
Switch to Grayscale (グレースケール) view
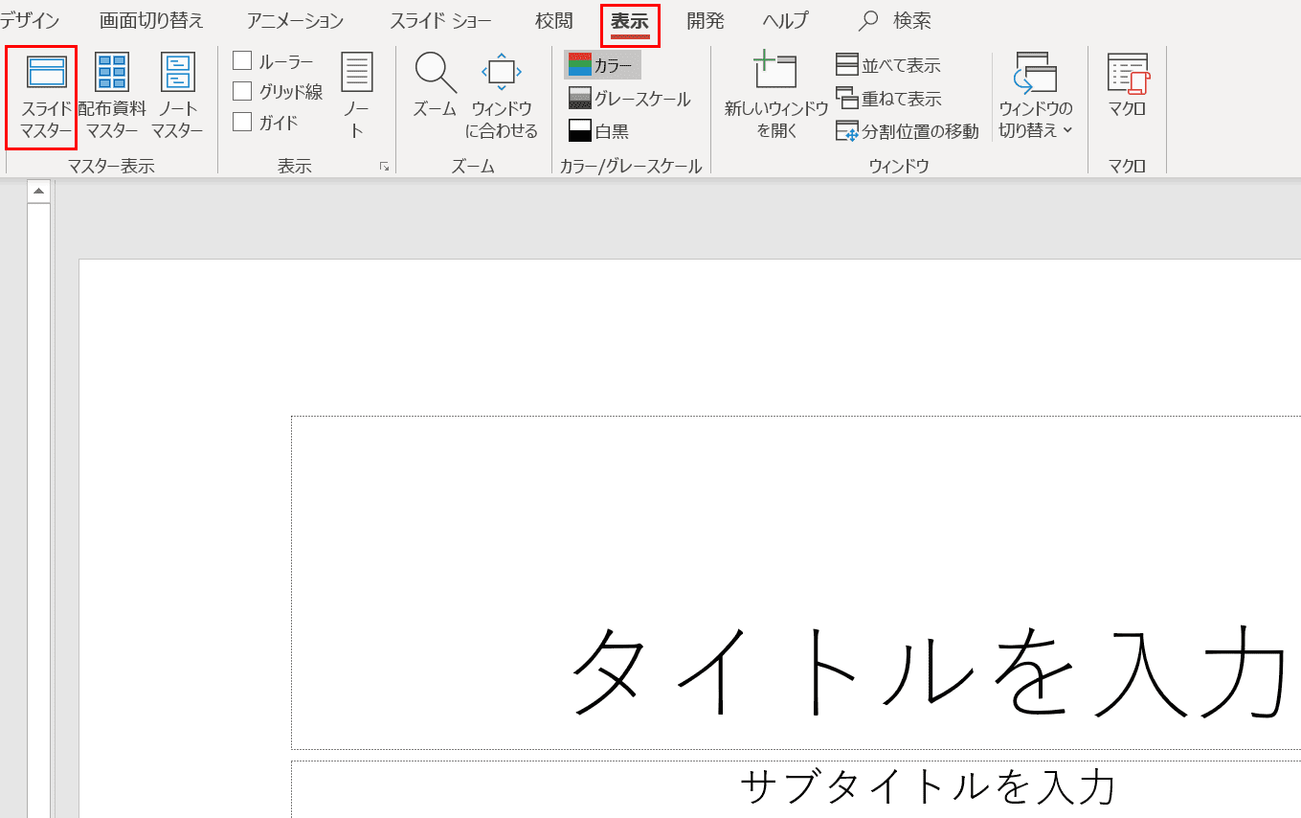coord(629,99)
